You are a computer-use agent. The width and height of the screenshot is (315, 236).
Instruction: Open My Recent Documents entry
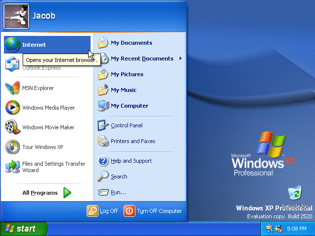point(140,59)
